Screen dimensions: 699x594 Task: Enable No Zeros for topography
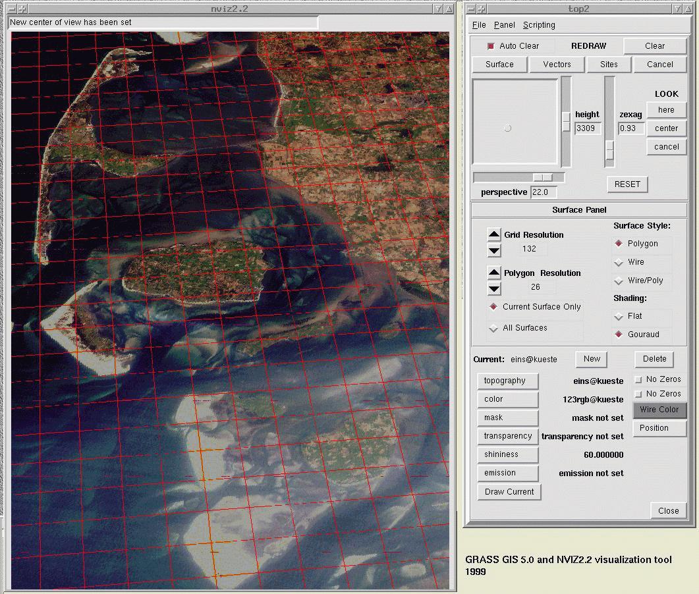pos(638,379)
